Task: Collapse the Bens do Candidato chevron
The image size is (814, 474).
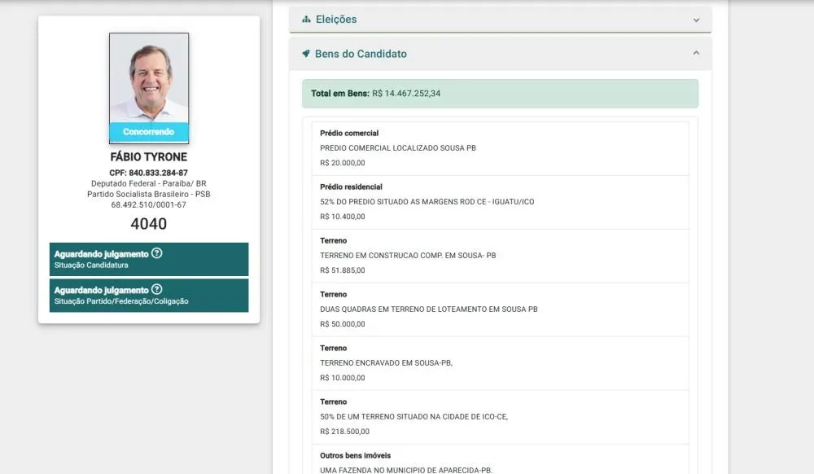Action: pyautogui.click(x=696, y=53)
